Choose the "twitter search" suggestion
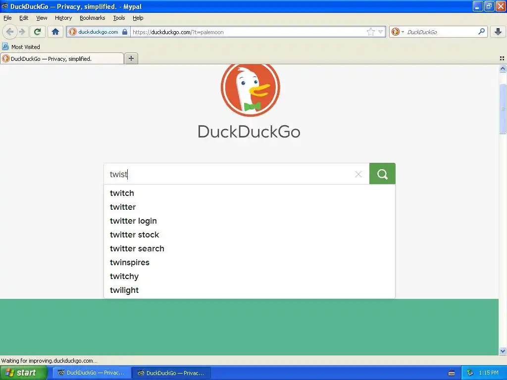Screen dimensions: 507x380 pos(250,248)
